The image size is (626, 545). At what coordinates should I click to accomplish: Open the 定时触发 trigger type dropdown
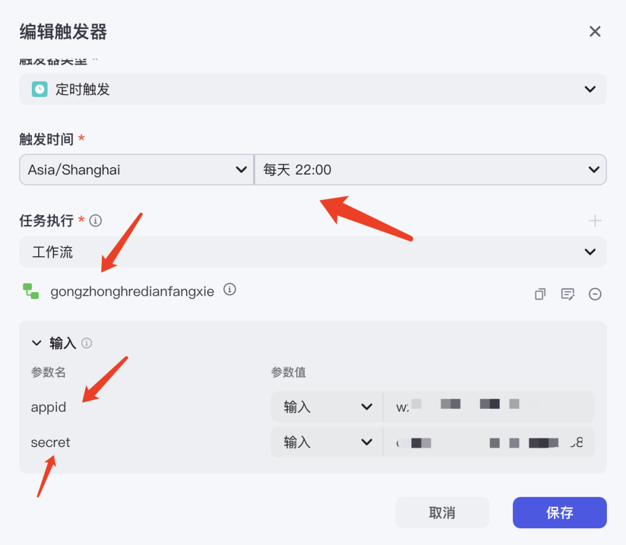pyautogui.click(x=313, y=89)
